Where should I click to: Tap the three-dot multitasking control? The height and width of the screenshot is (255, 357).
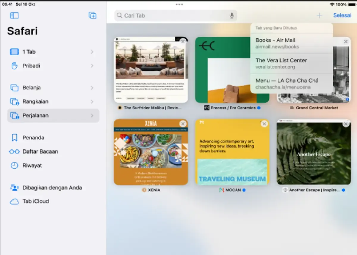pos(179,4)
